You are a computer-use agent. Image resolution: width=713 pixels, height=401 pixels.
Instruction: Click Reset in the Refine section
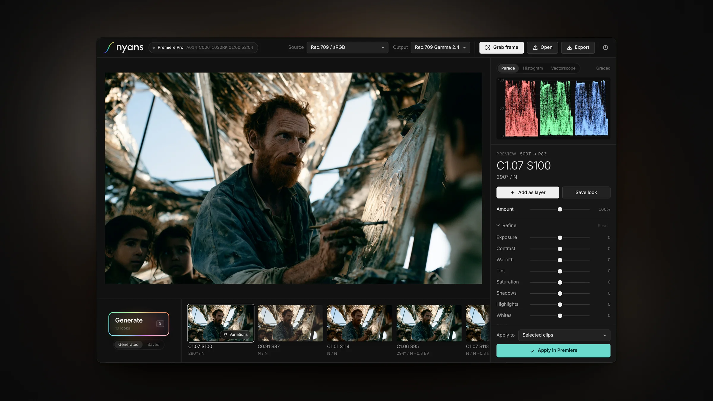tap(603, 226)
